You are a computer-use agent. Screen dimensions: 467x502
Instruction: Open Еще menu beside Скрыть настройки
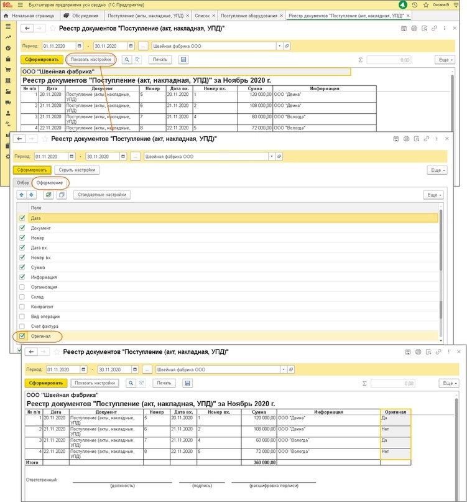(437, 170)
